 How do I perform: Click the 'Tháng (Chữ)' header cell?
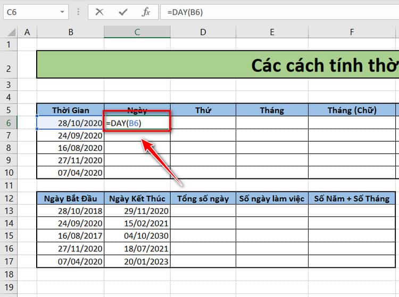(x=352, y=111)
